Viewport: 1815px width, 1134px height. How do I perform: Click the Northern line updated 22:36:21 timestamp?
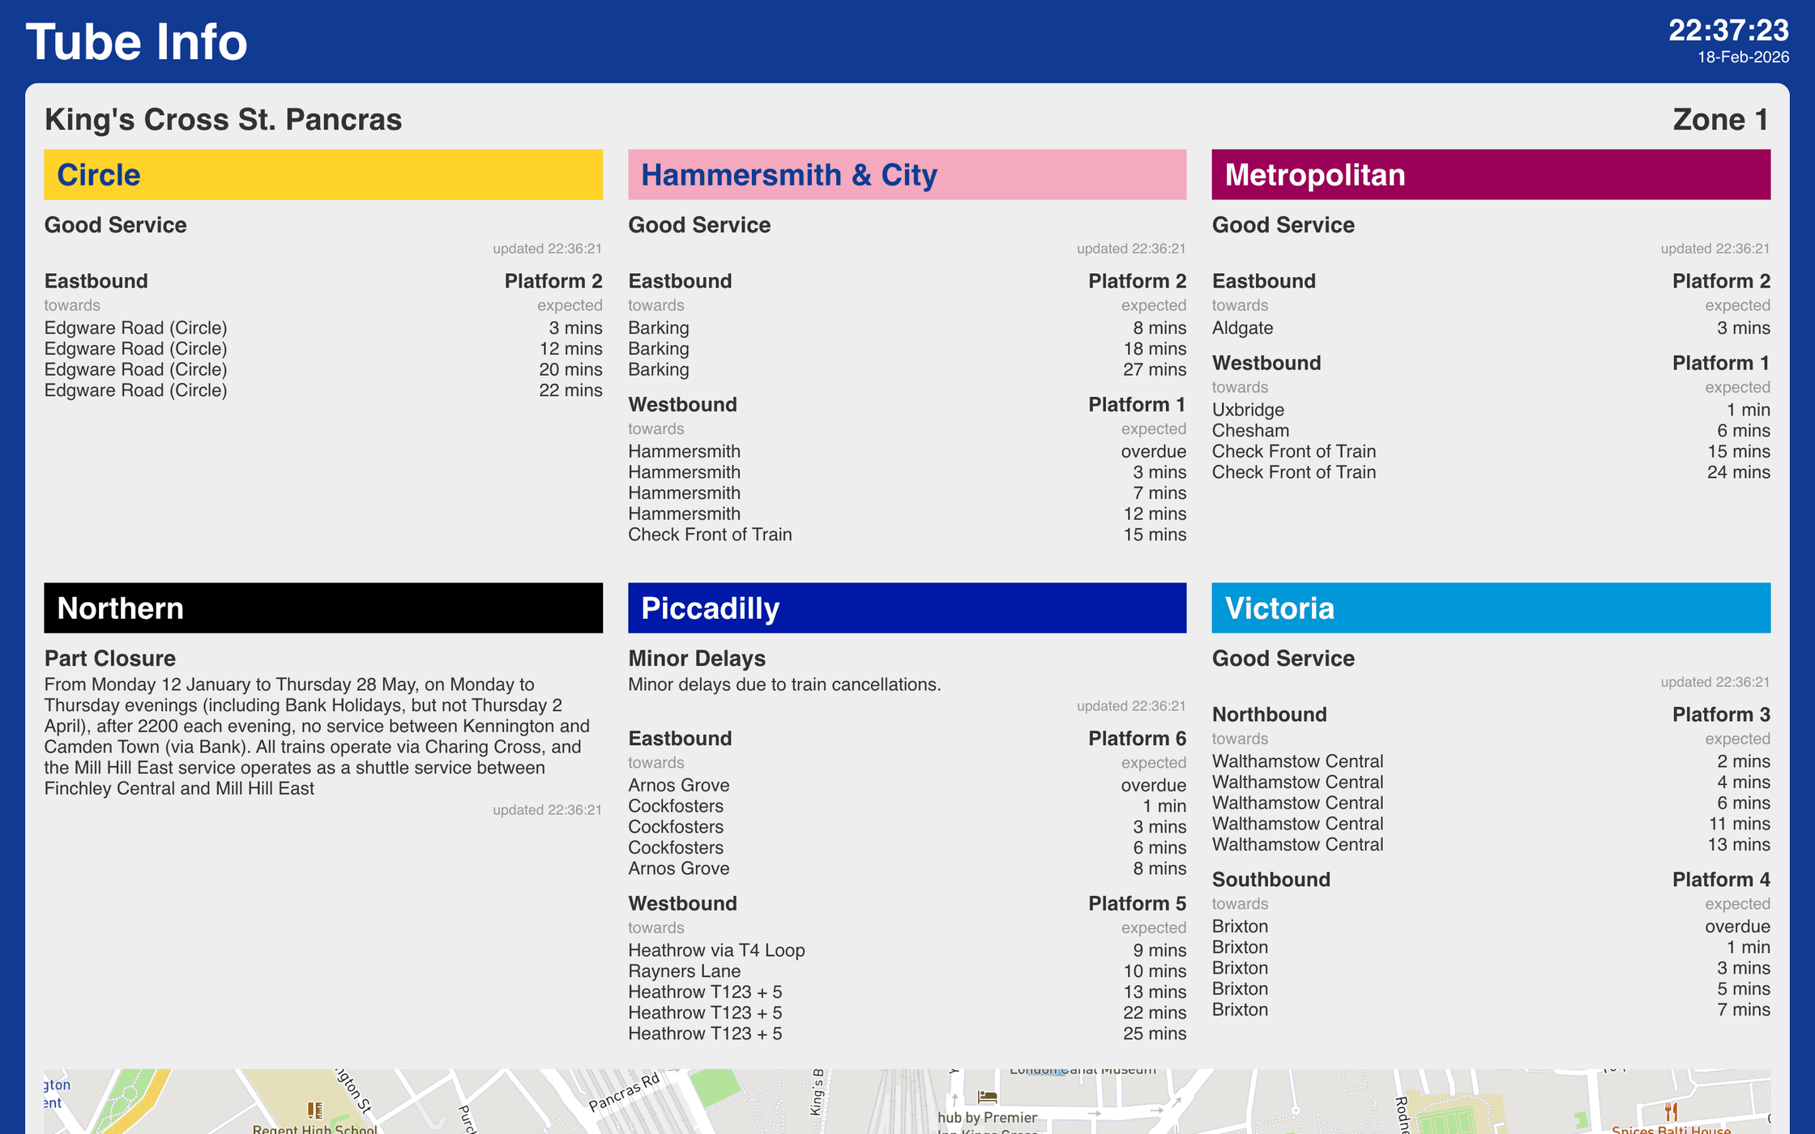pos(547,810)
